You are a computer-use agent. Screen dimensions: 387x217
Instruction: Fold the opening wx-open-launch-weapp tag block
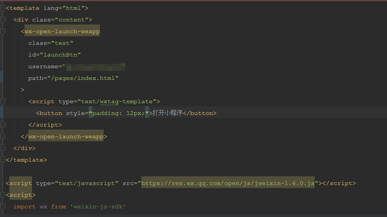[x=3, y=31]
